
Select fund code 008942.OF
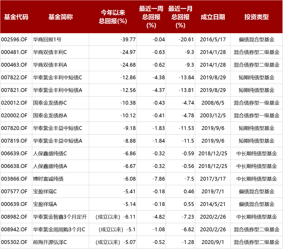14,229
